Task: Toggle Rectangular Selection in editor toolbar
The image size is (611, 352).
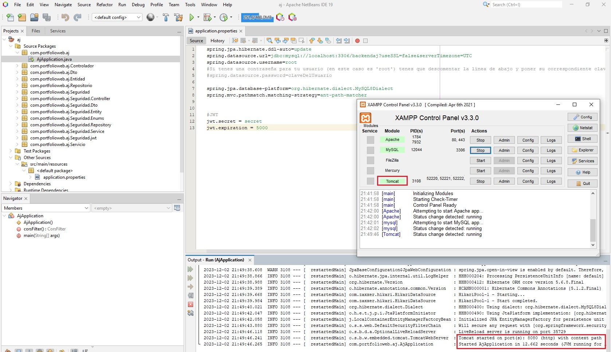Action: click(302, 40)
